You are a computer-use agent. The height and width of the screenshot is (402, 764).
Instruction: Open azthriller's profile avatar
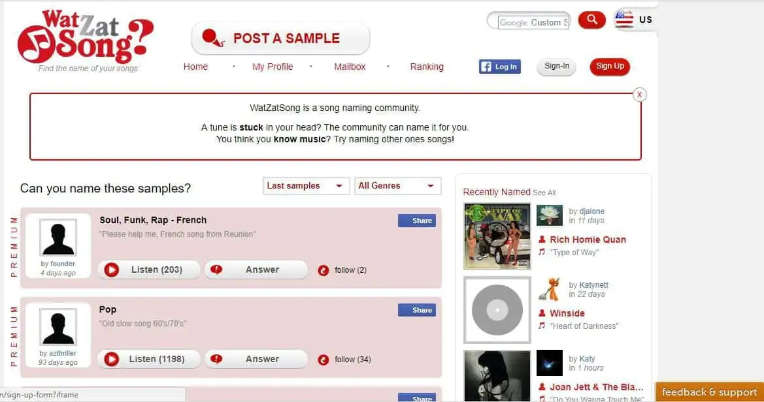click(x=58, y=327)
